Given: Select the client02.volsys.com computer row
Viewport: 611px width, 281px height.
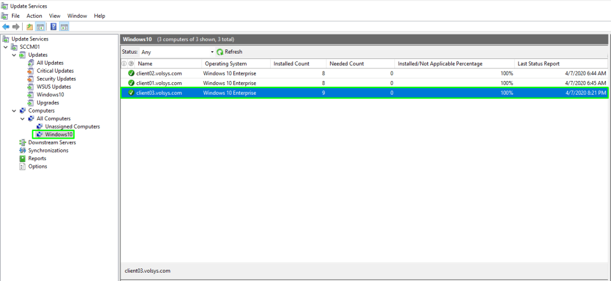Looking at the screenshot, I should pyautogui.click(x=159, y=73).
